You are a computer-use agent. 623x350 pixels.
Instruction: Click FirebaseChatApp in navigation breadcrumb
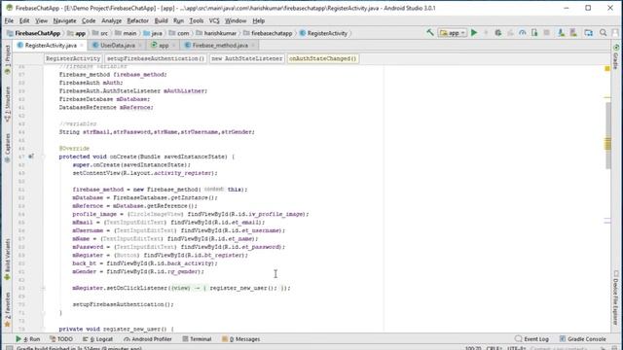click(34, 33)
